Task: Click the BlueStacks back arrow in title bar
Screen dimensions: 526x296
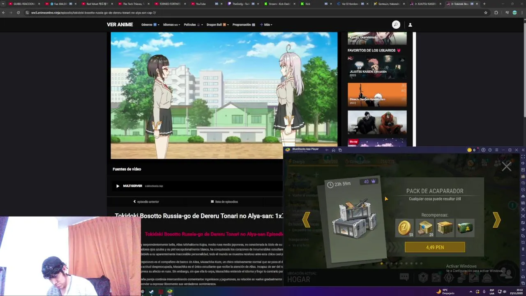Action: 327,150
